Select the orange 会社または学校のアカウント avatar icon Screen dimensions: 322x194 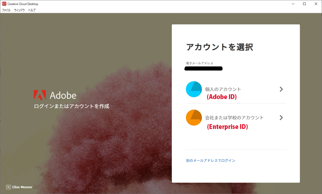(194, 118)
